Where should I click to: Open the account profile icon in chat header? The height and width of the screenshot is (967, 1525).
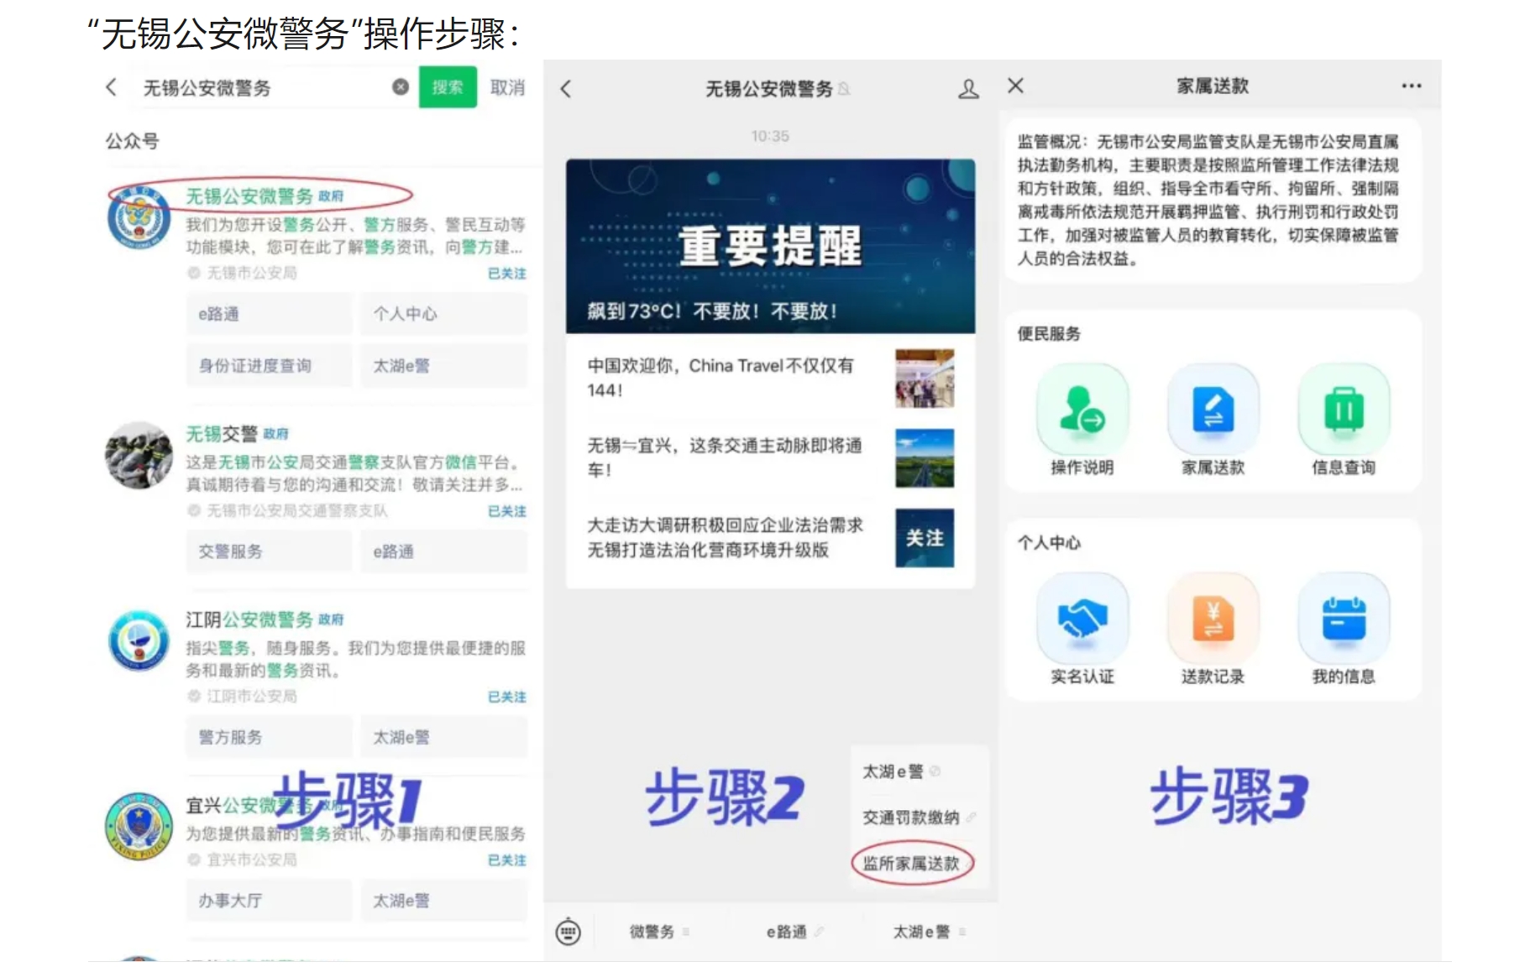[968, 89]
